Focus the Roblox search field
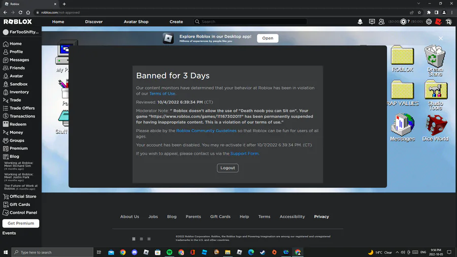Viewport: 457px width, 257px height. (250, 21)
